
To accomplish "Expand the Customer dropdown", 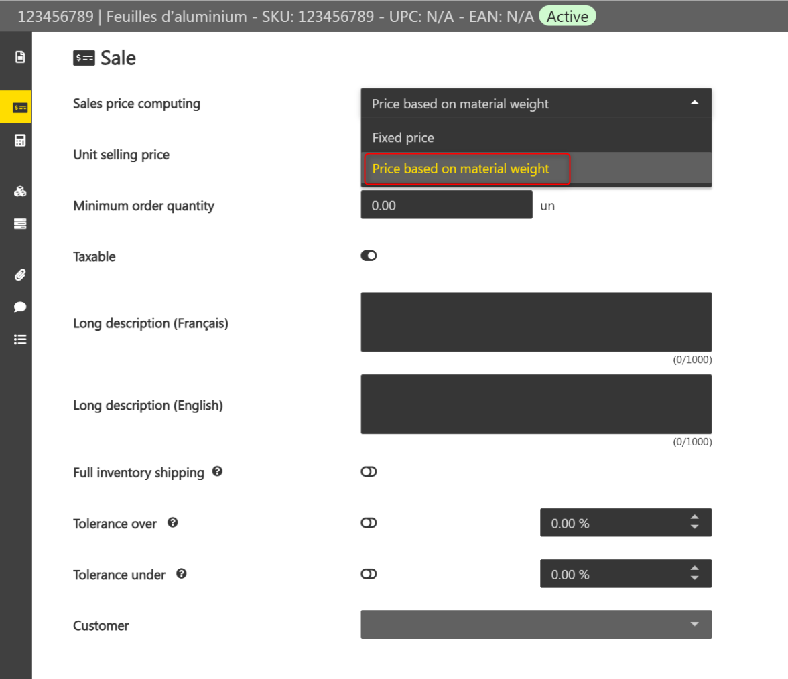I will coord(694,624).
